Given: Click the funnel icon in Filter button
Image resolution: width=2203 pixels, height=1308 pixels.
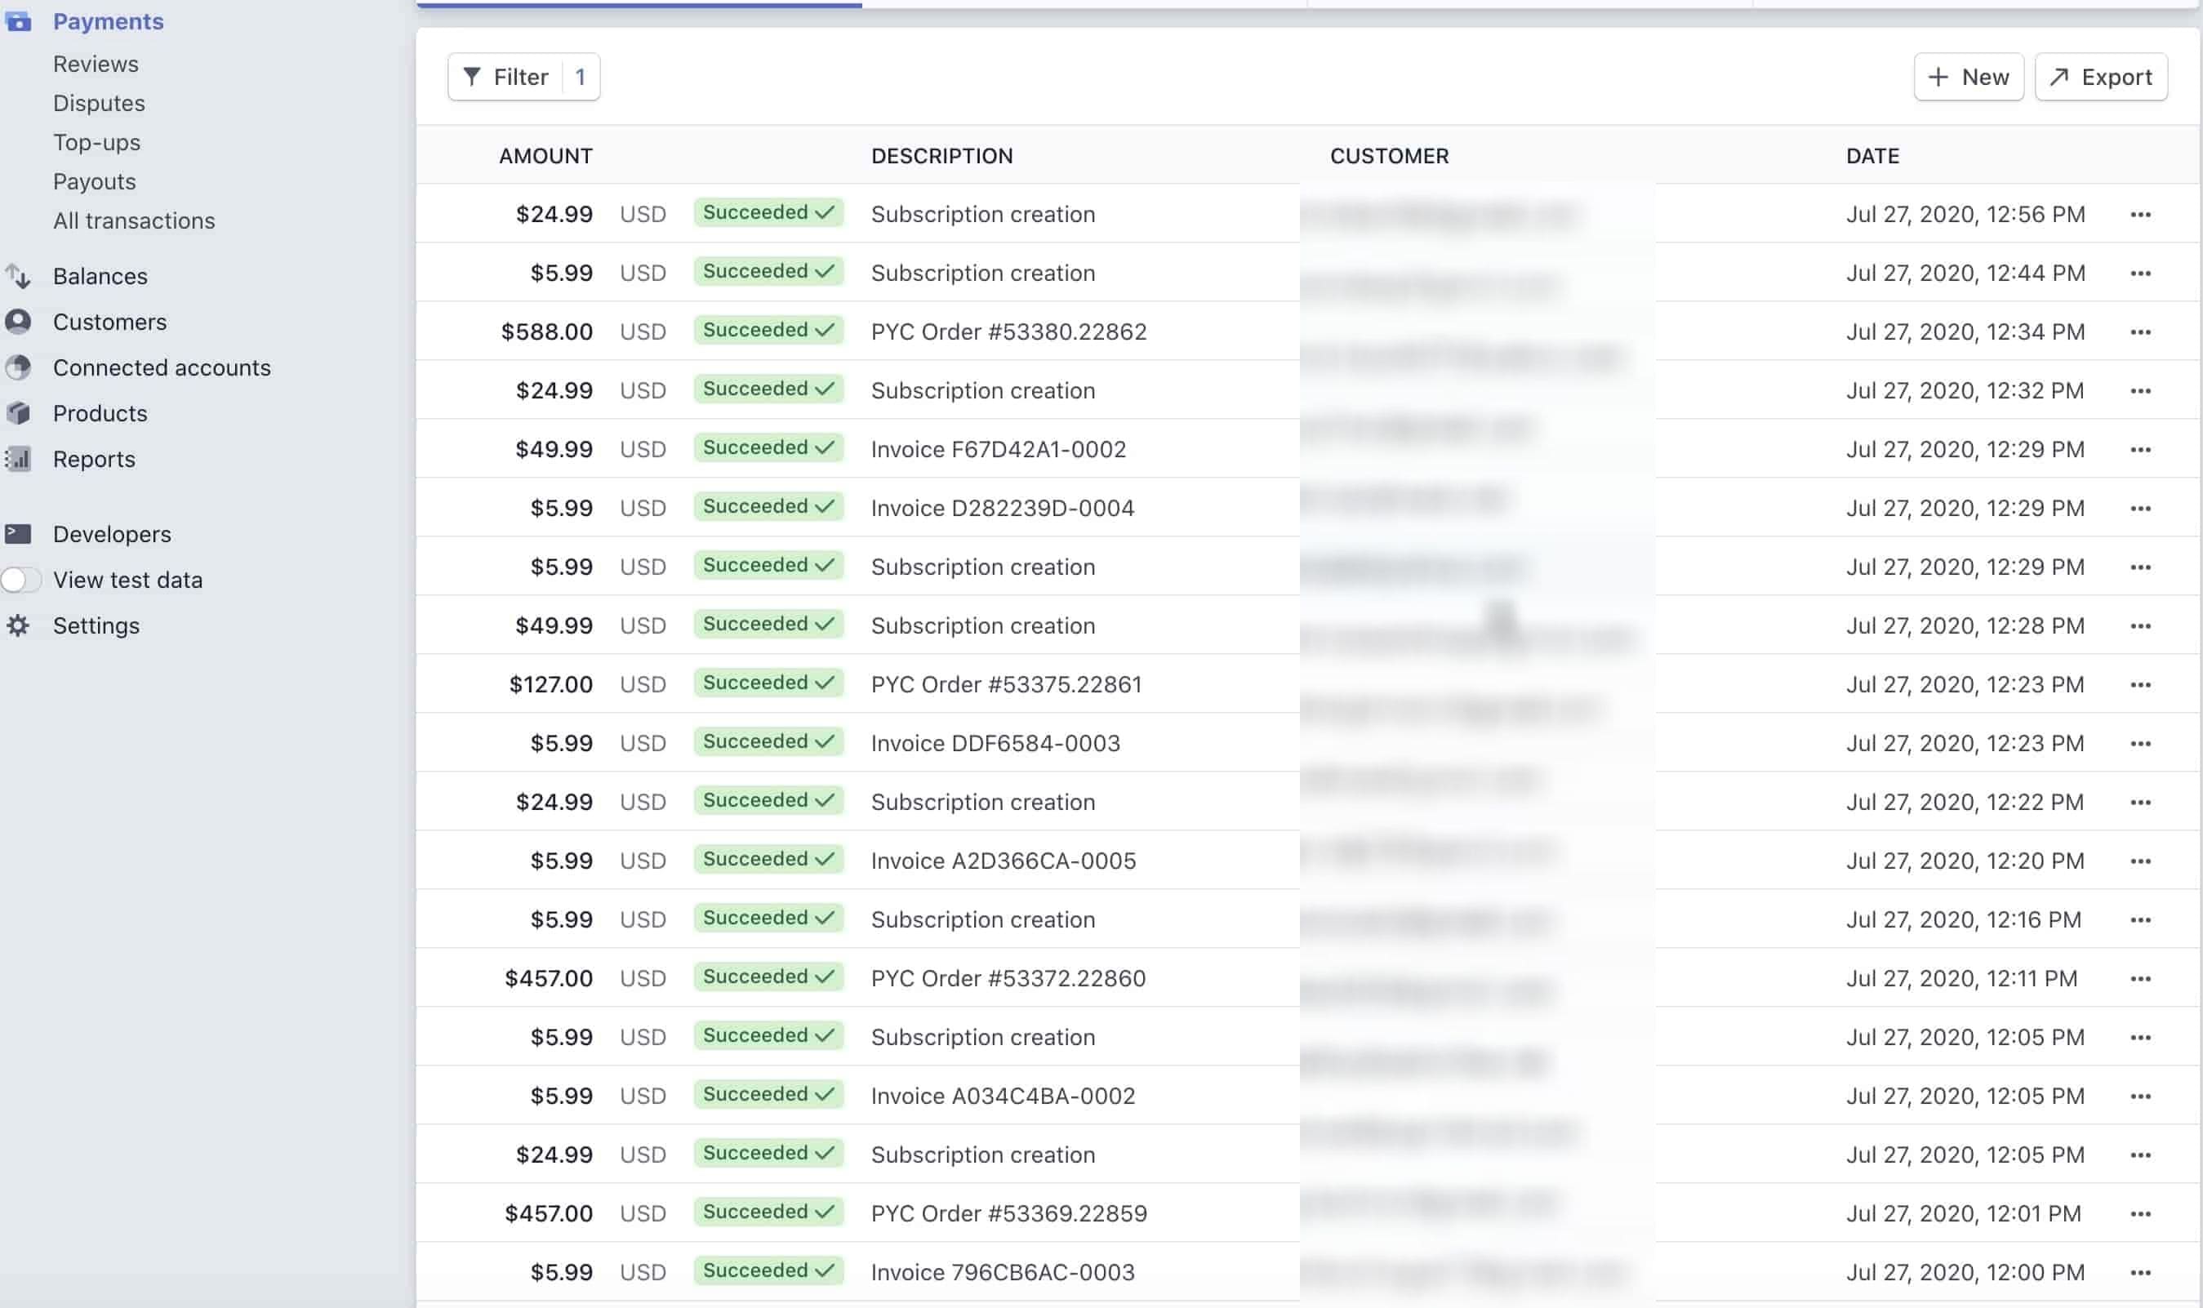Looking at the screenshot, I should pos(472,77).
